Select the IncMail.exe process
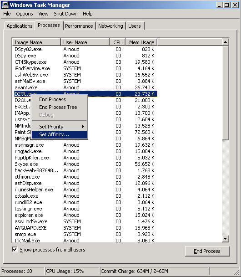Image resolution: width=241 pixels, height=277 pixels. coord(85,240)
